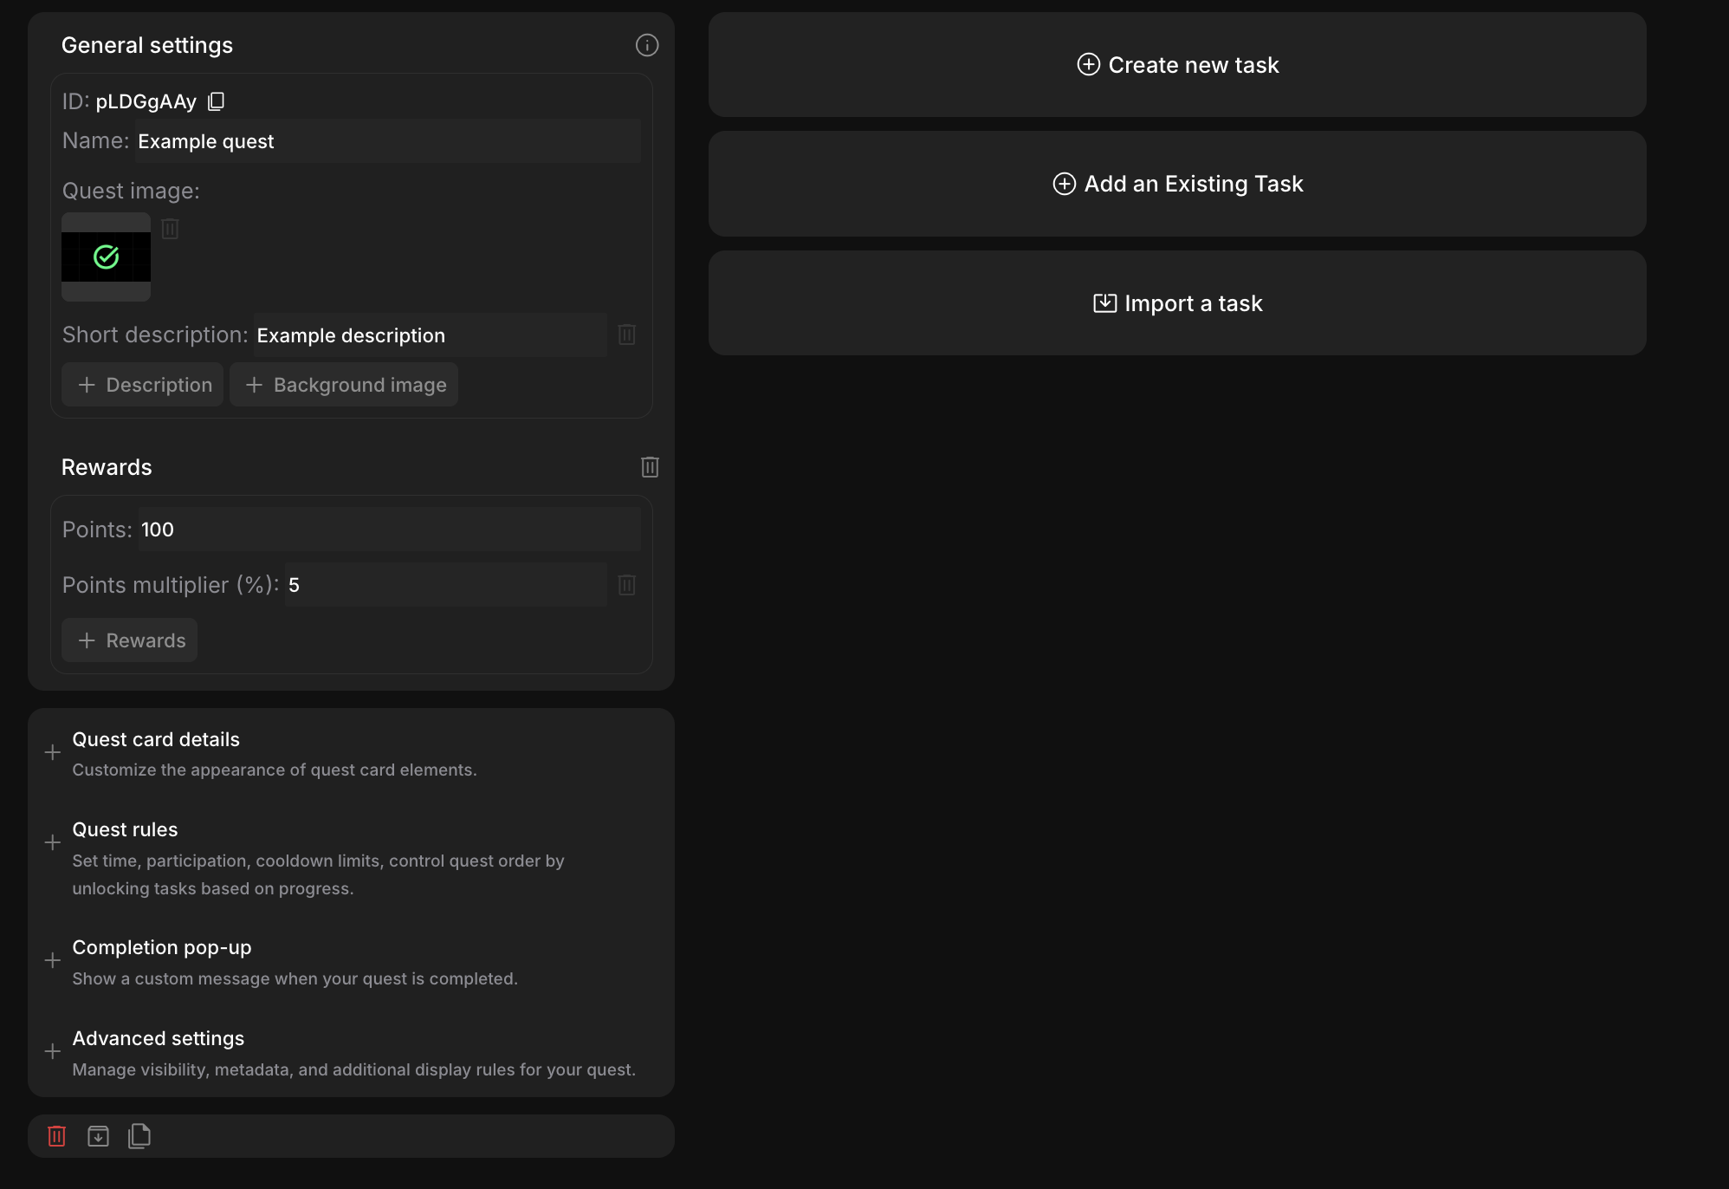
Task: Click the quest image thumbnail
Action: tap(106, 257)
